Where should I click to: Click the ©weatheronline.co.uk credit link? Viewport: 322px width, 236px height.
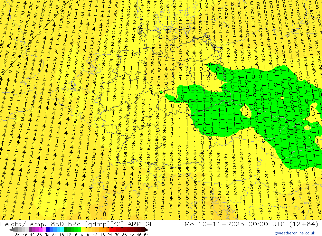(x=295, y=233)
